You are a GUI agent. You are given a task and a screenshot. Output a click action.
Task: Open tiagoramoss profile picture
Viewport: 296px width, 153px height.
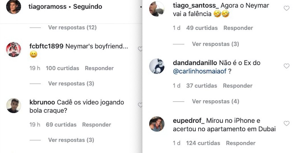click(x=14, y=7)
